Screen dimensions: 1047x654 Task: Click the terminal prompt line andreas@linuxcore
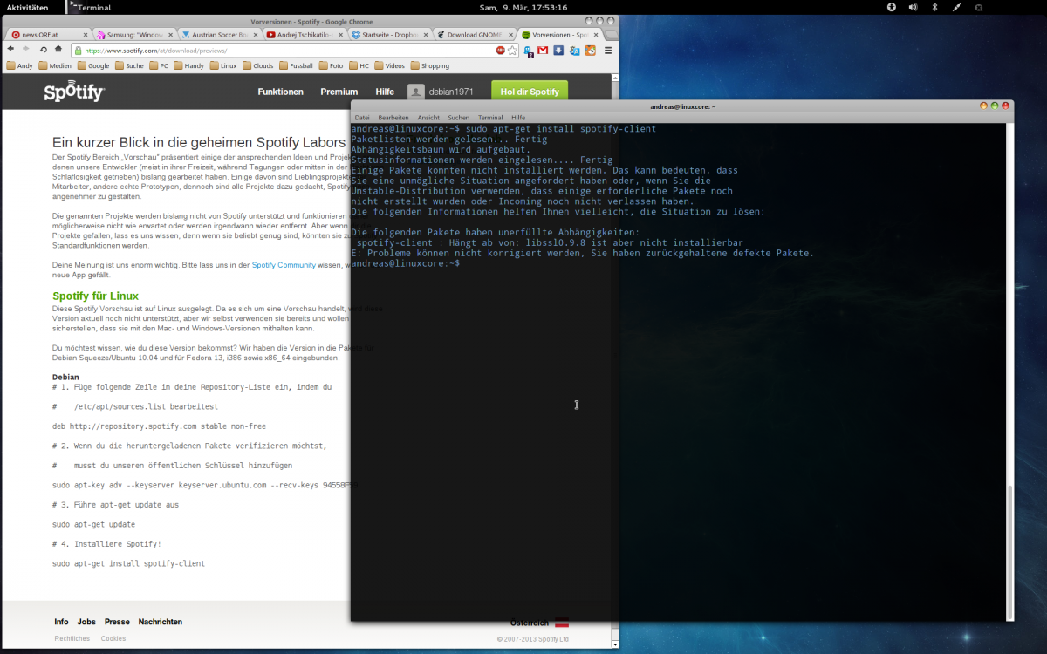tap(405, 263)
